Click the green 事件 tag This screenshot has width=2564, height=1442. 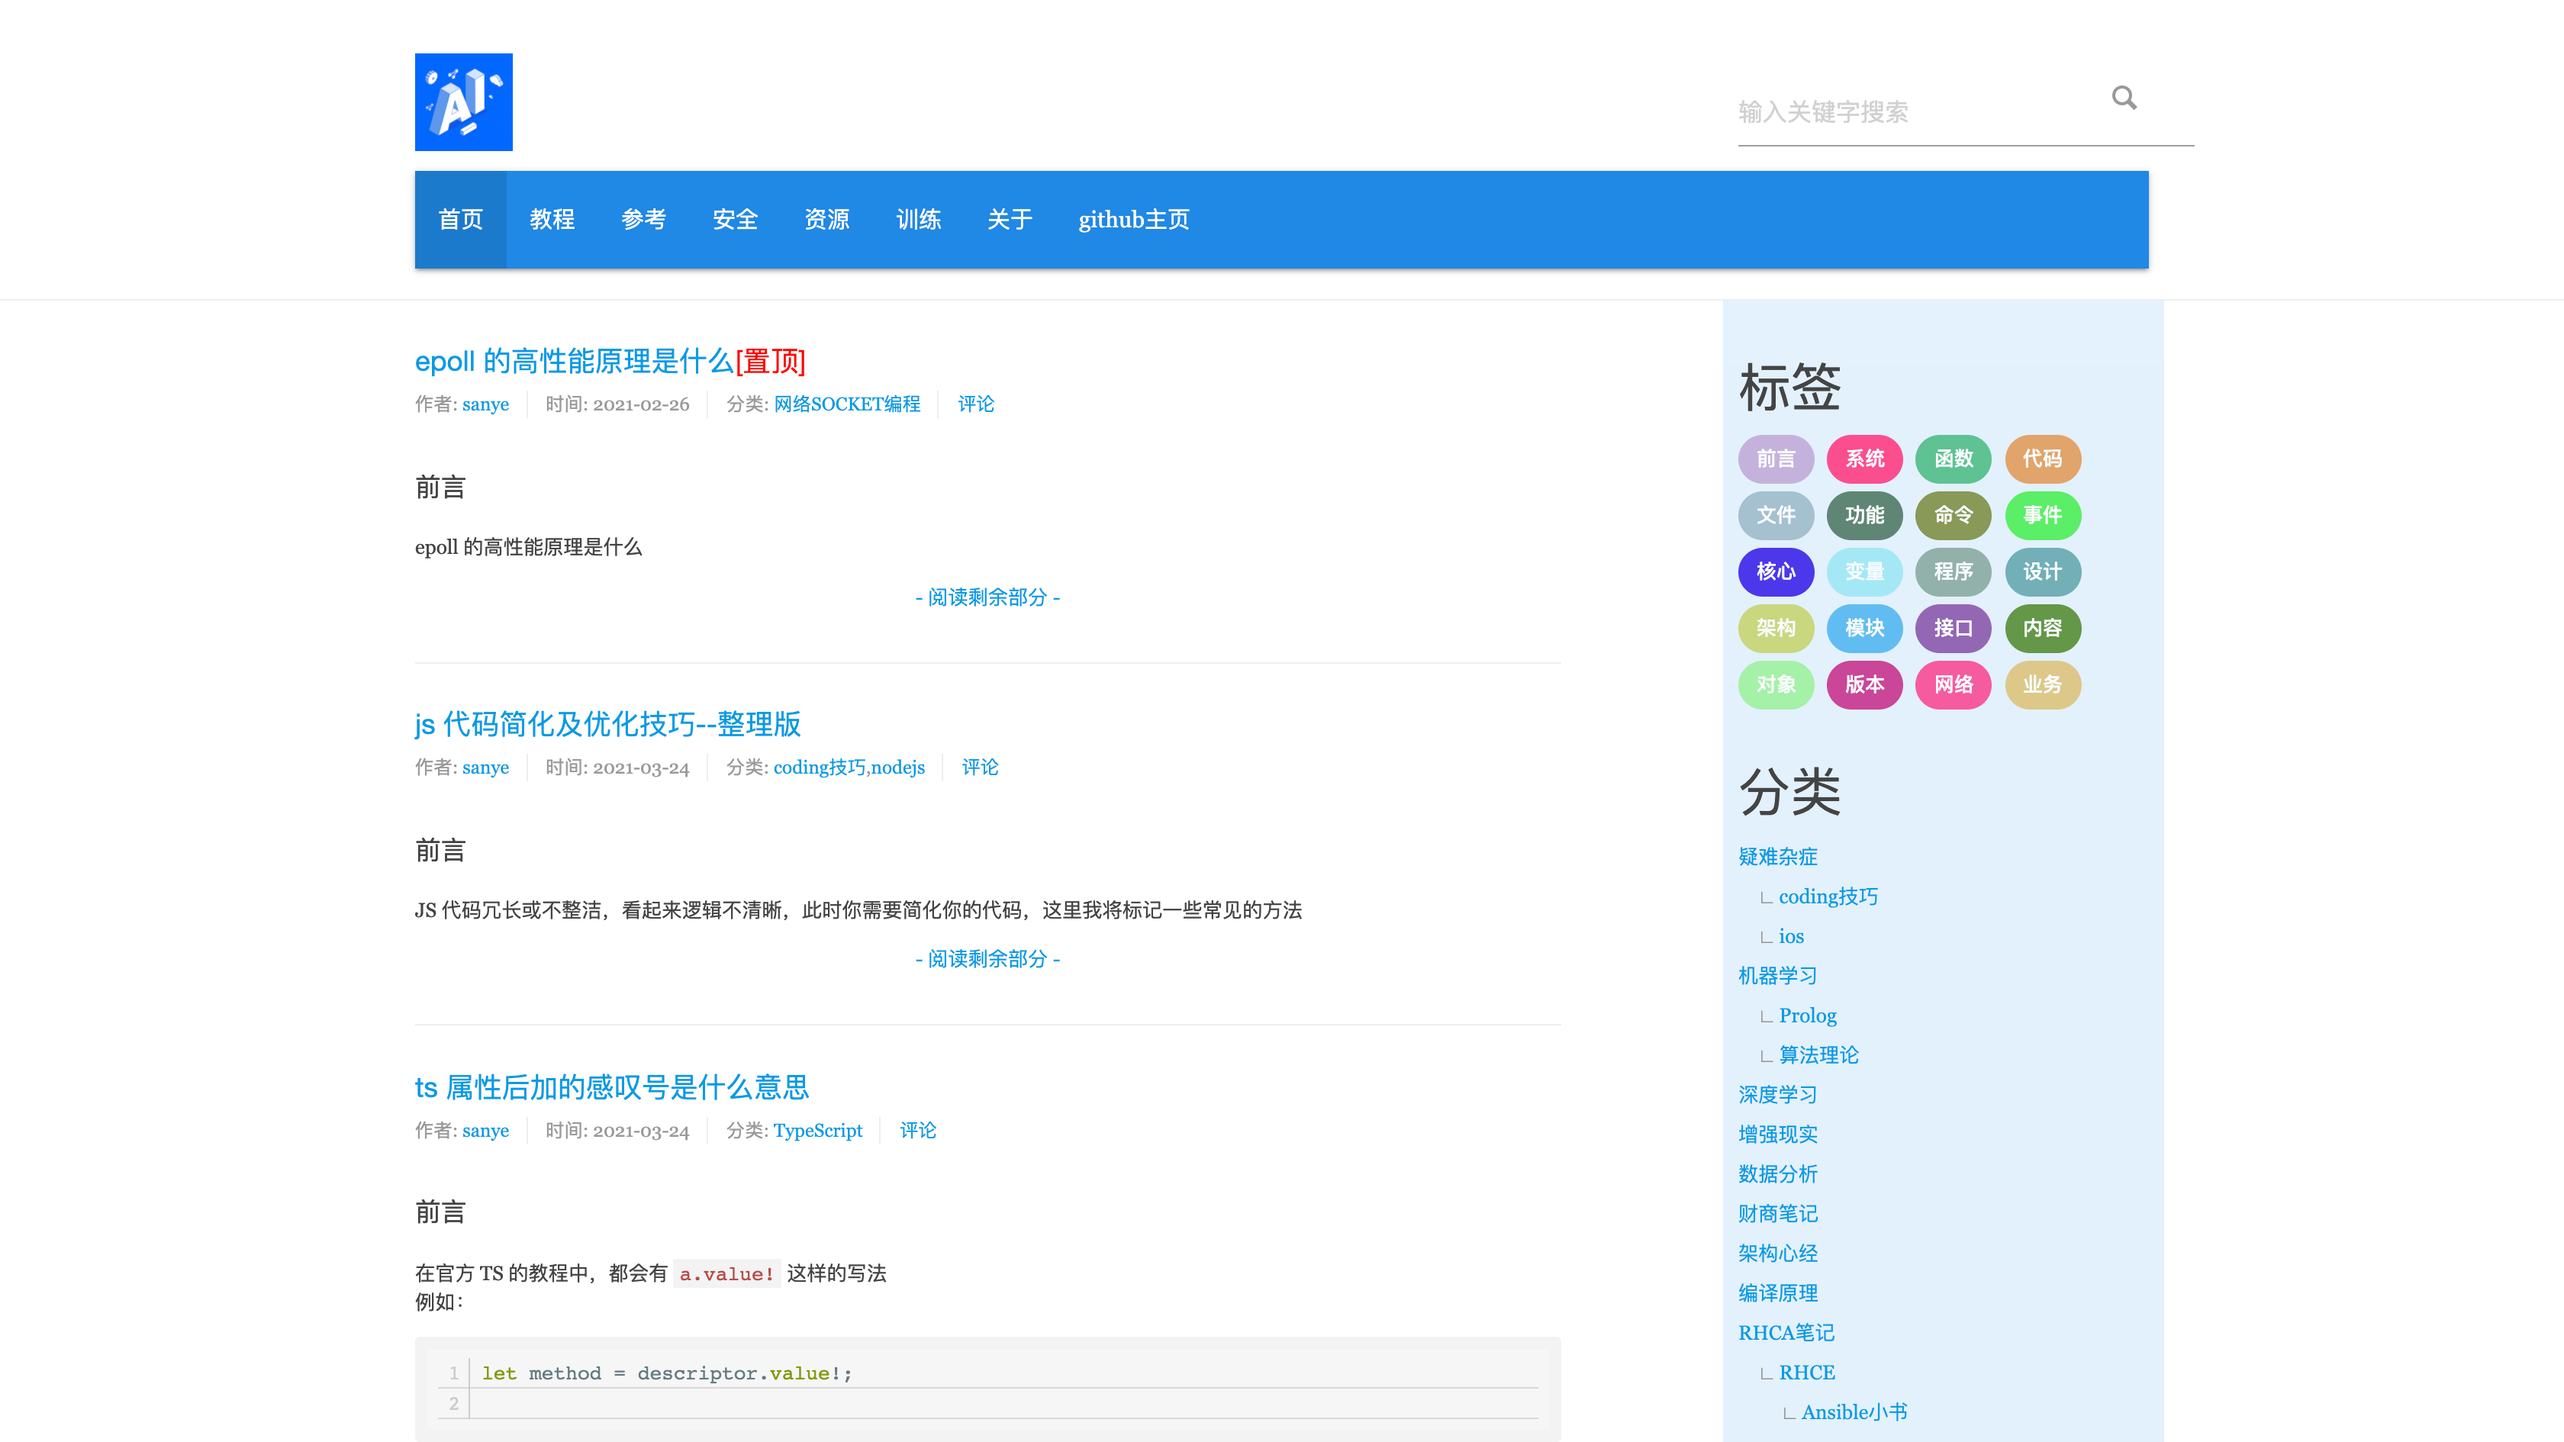point(2041,516)
